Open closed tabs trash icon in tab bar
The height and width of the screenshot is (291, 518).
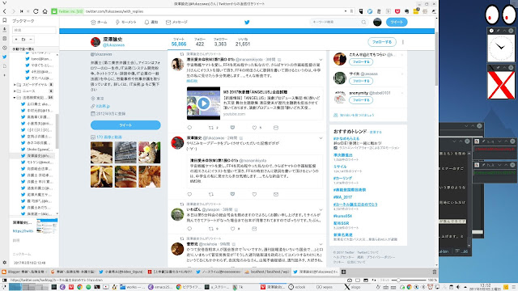click(435, 272)
